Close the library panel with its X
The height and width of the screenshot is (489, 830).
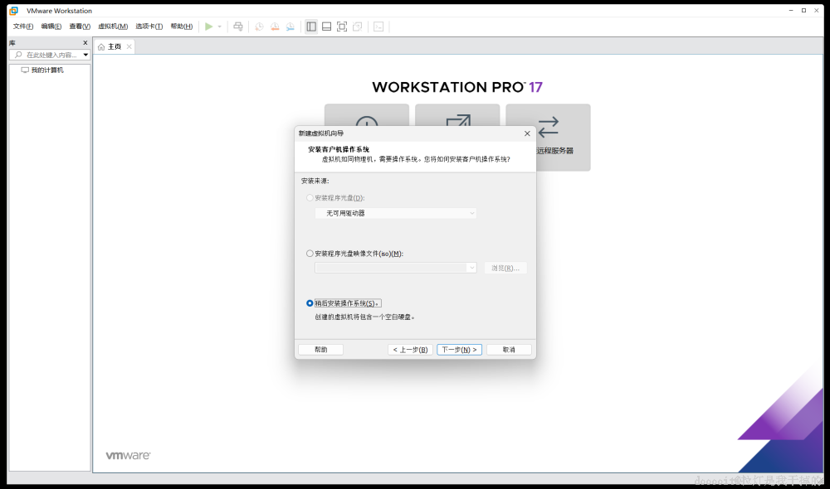coord(85,43)
